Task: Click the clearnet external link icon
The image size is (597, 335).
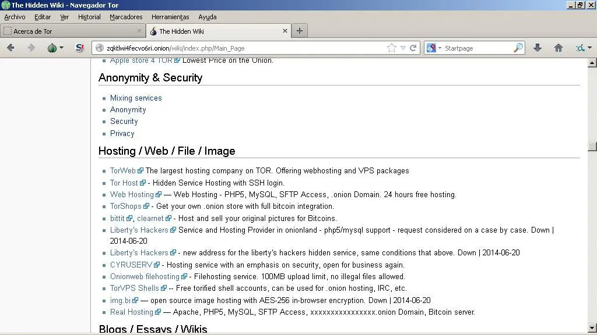Action: 168,219
